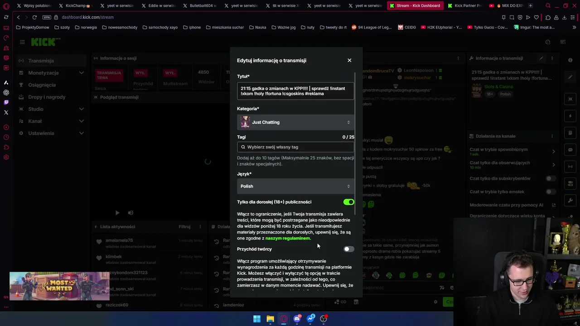Viewport: 580px width, 326px height.
Task: Click the pencil icon in the right toolbar
Action: [x=570, y=77]
